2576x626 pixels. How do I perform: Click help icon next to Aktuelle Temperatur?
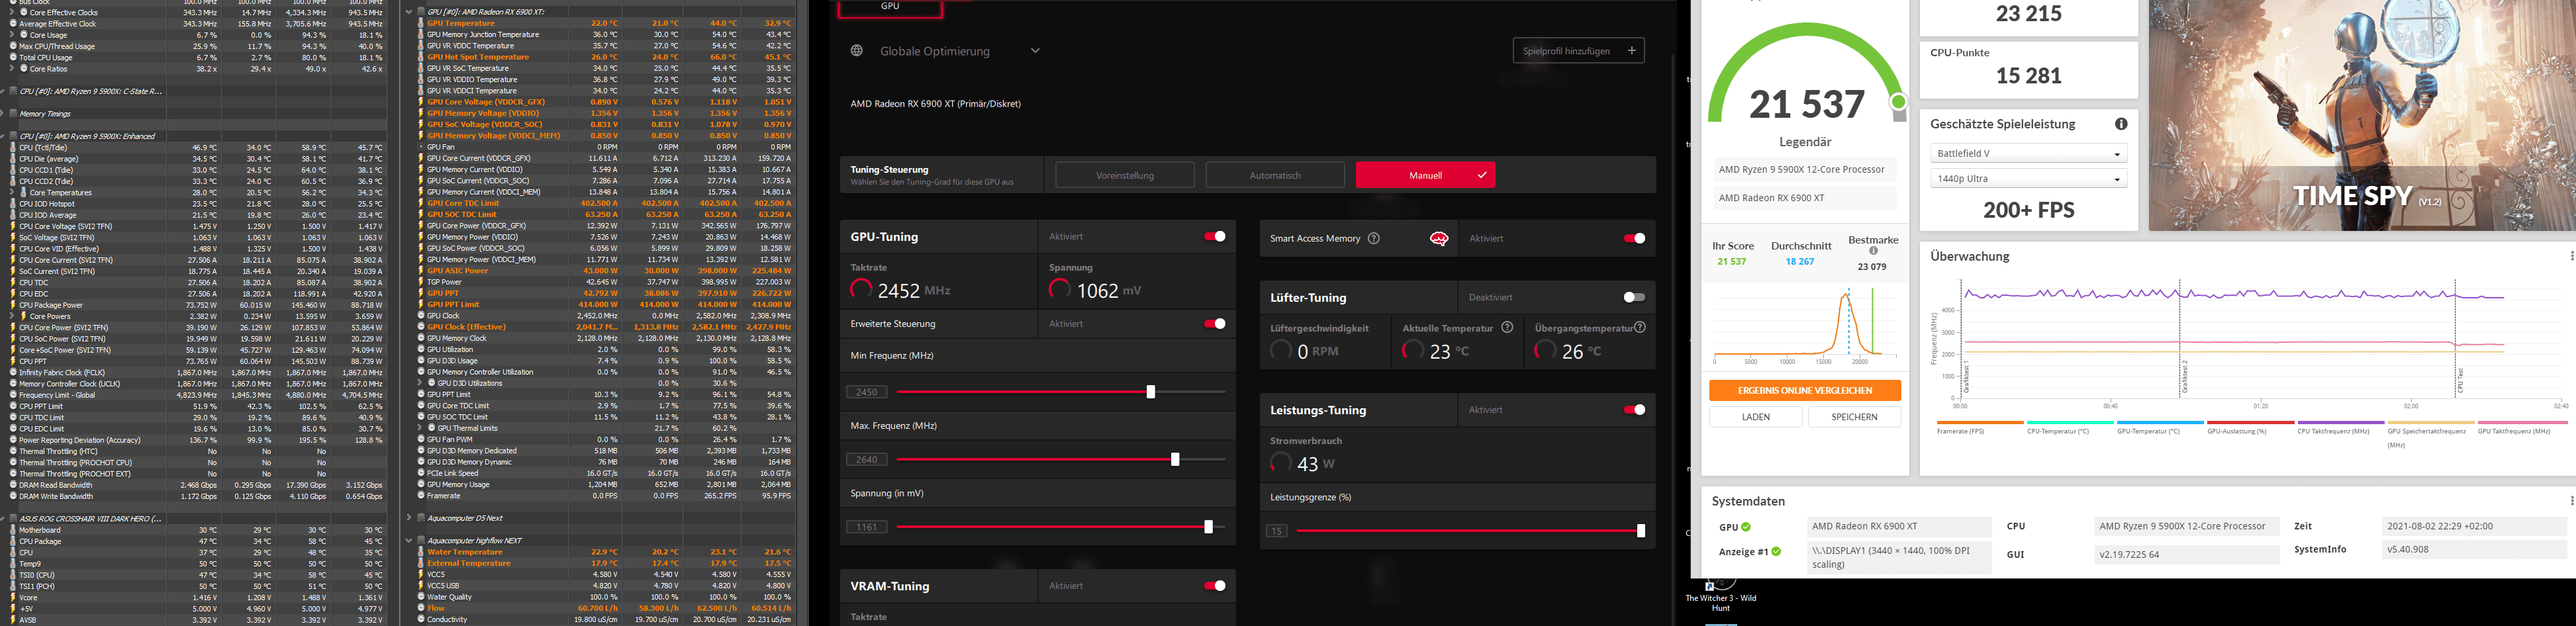pyautogui.click(x=1507, y=327)
